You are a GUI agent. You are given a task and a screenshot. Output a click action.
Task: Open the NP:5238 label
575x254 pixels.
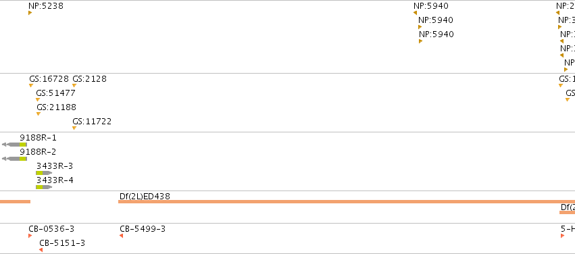coord(46,6)
